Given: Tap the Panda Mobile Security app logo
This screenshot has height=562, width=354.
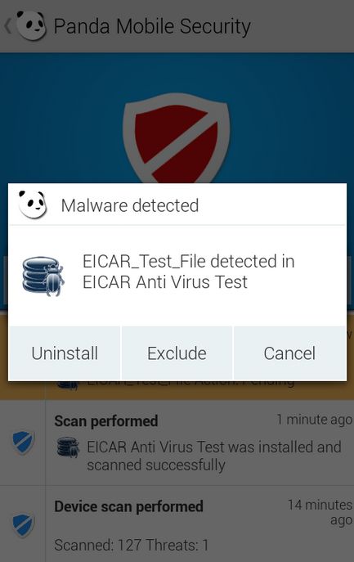Looking at the screenshot, I should click(31, 25).
